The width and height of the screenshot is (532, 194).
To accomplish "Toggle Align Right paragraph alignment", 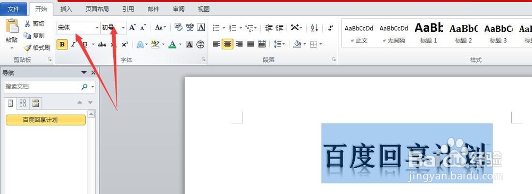I will pos(239,44).
